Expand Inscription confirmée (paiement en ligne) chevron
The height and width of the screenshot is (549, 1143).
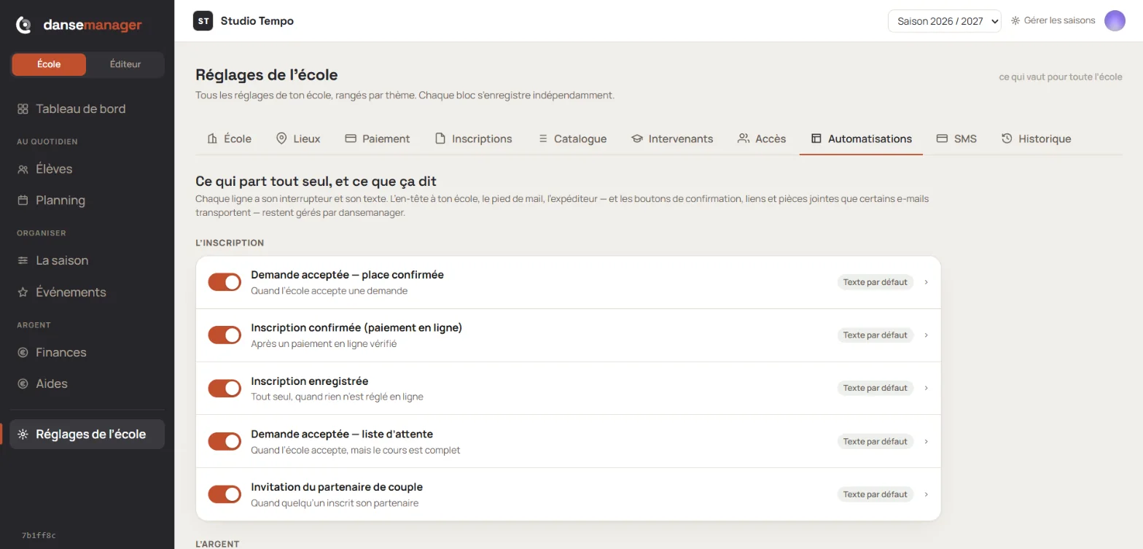click(926, 335)
